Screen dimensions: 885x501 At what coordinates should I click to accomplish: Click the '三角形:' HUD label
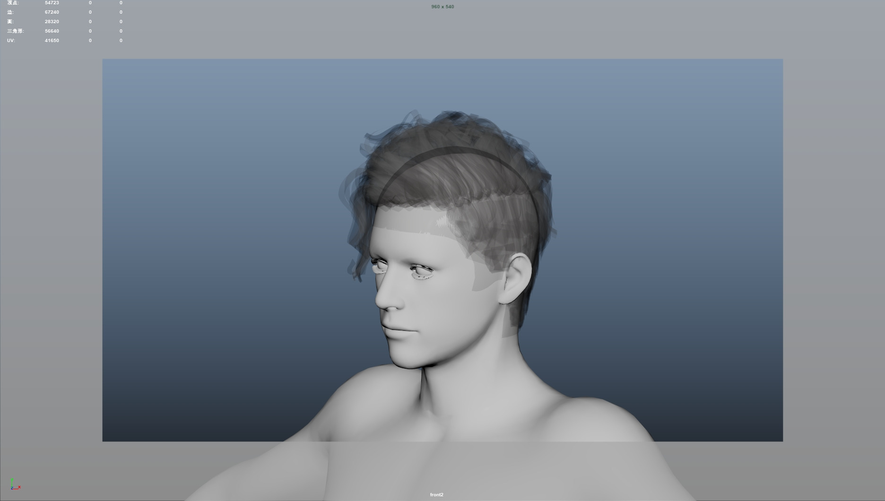click(x=16, y=31)
